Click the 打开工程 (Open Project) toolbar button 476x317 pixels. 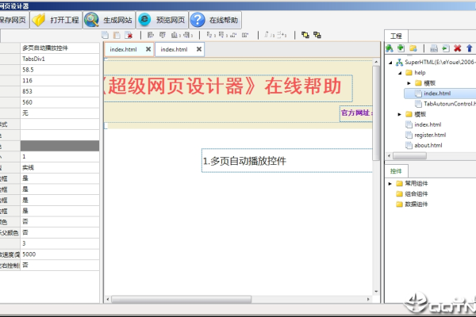[x=56, y=20]
